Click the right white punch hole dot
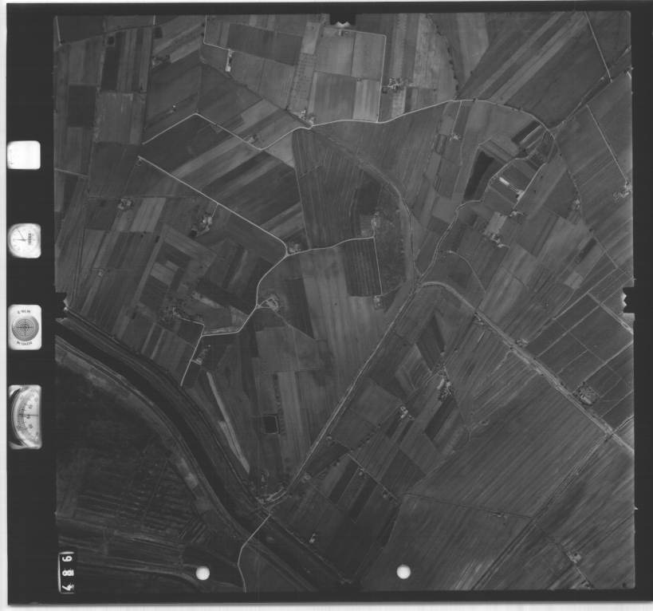 click(x=403, y=571)
